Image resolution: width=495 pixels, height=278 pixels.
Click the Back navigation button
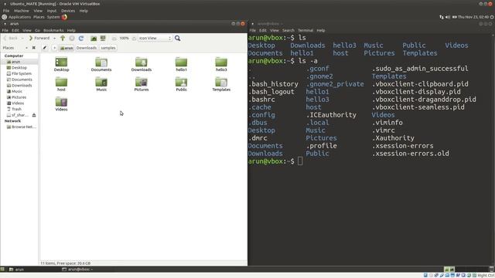pos(11,38)
